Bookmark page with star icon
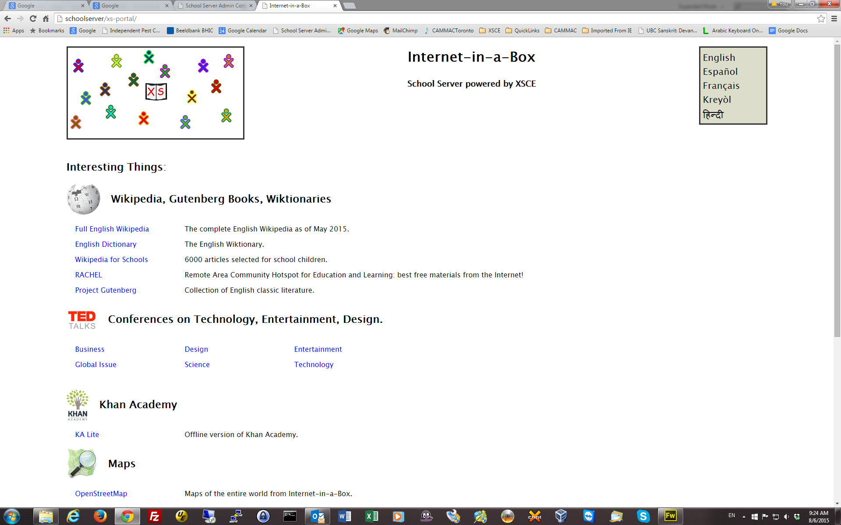 821,18
